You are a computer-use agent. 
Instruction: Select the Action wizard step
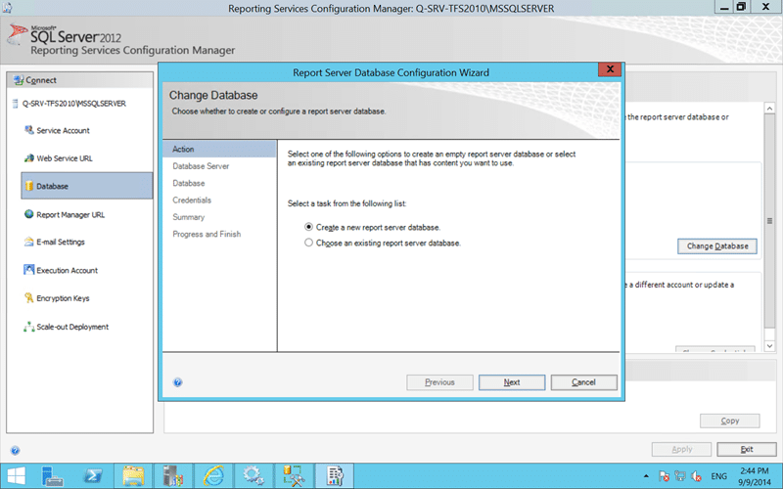point(219,150)
